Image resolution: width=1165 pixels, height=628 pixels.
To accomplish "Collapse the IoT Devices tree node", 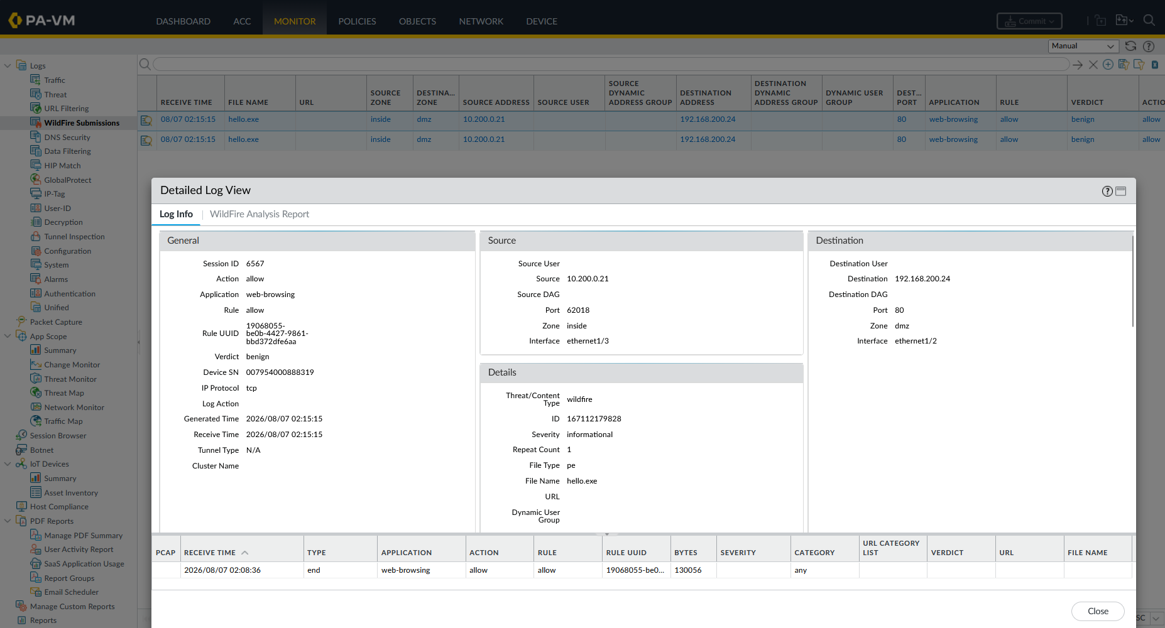I will pyautogui.click(x=8, y=464).
